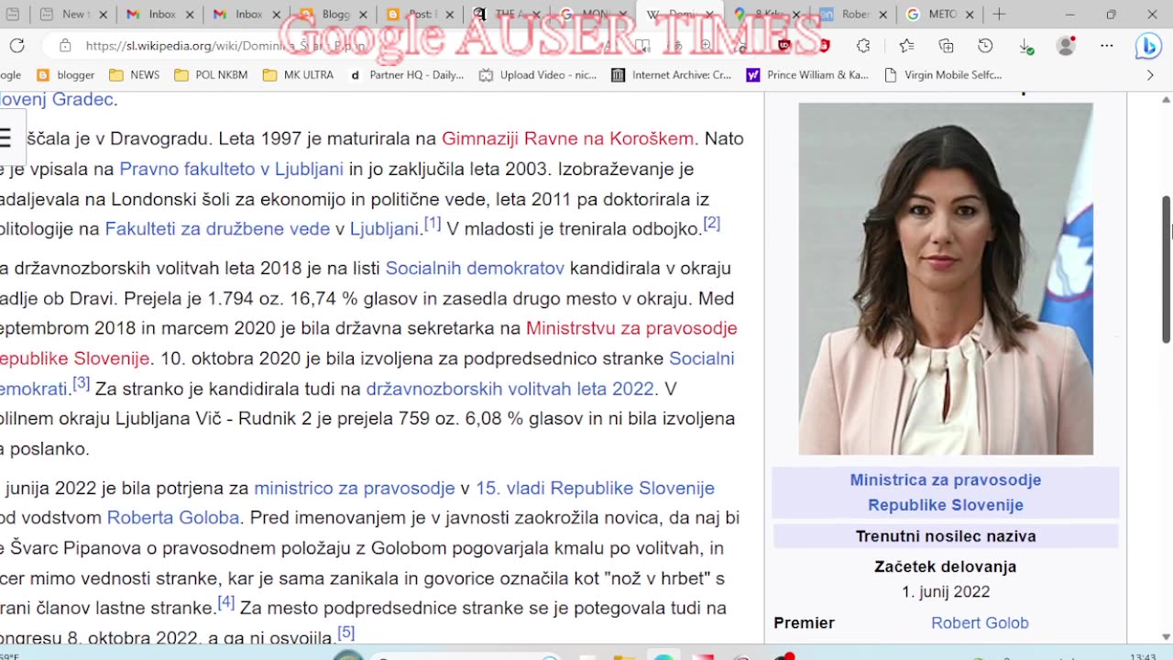Open the Virgin Mobile Selfc... bookmark

(943, 75)
